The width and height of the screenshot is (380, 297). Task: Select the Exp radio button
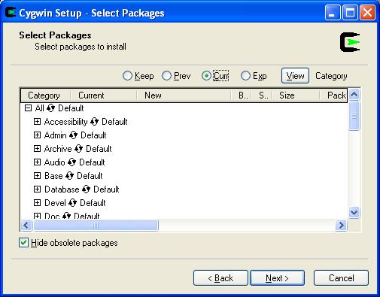pyautogui.click(x=245, y=76)
